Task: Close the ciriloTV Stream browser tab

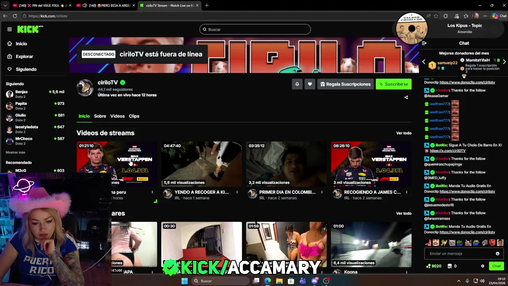Action: (197, 6)
